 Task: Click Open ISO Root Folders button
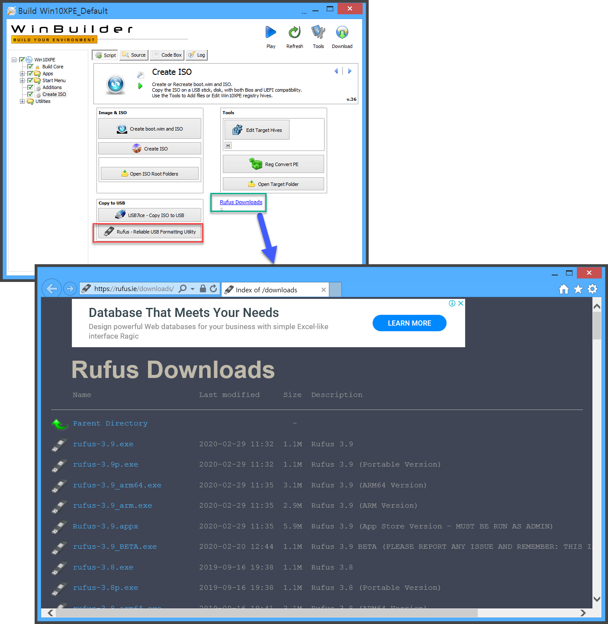(x=150, y=174)
